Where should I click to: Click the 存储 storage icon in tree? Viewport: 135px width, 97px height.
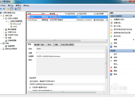[x=4, y=43]
